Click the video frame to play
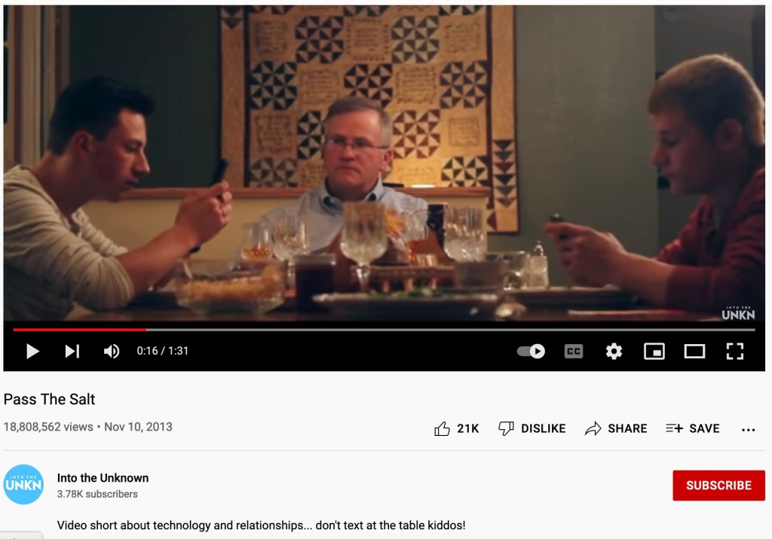 (x=384, y=163)
